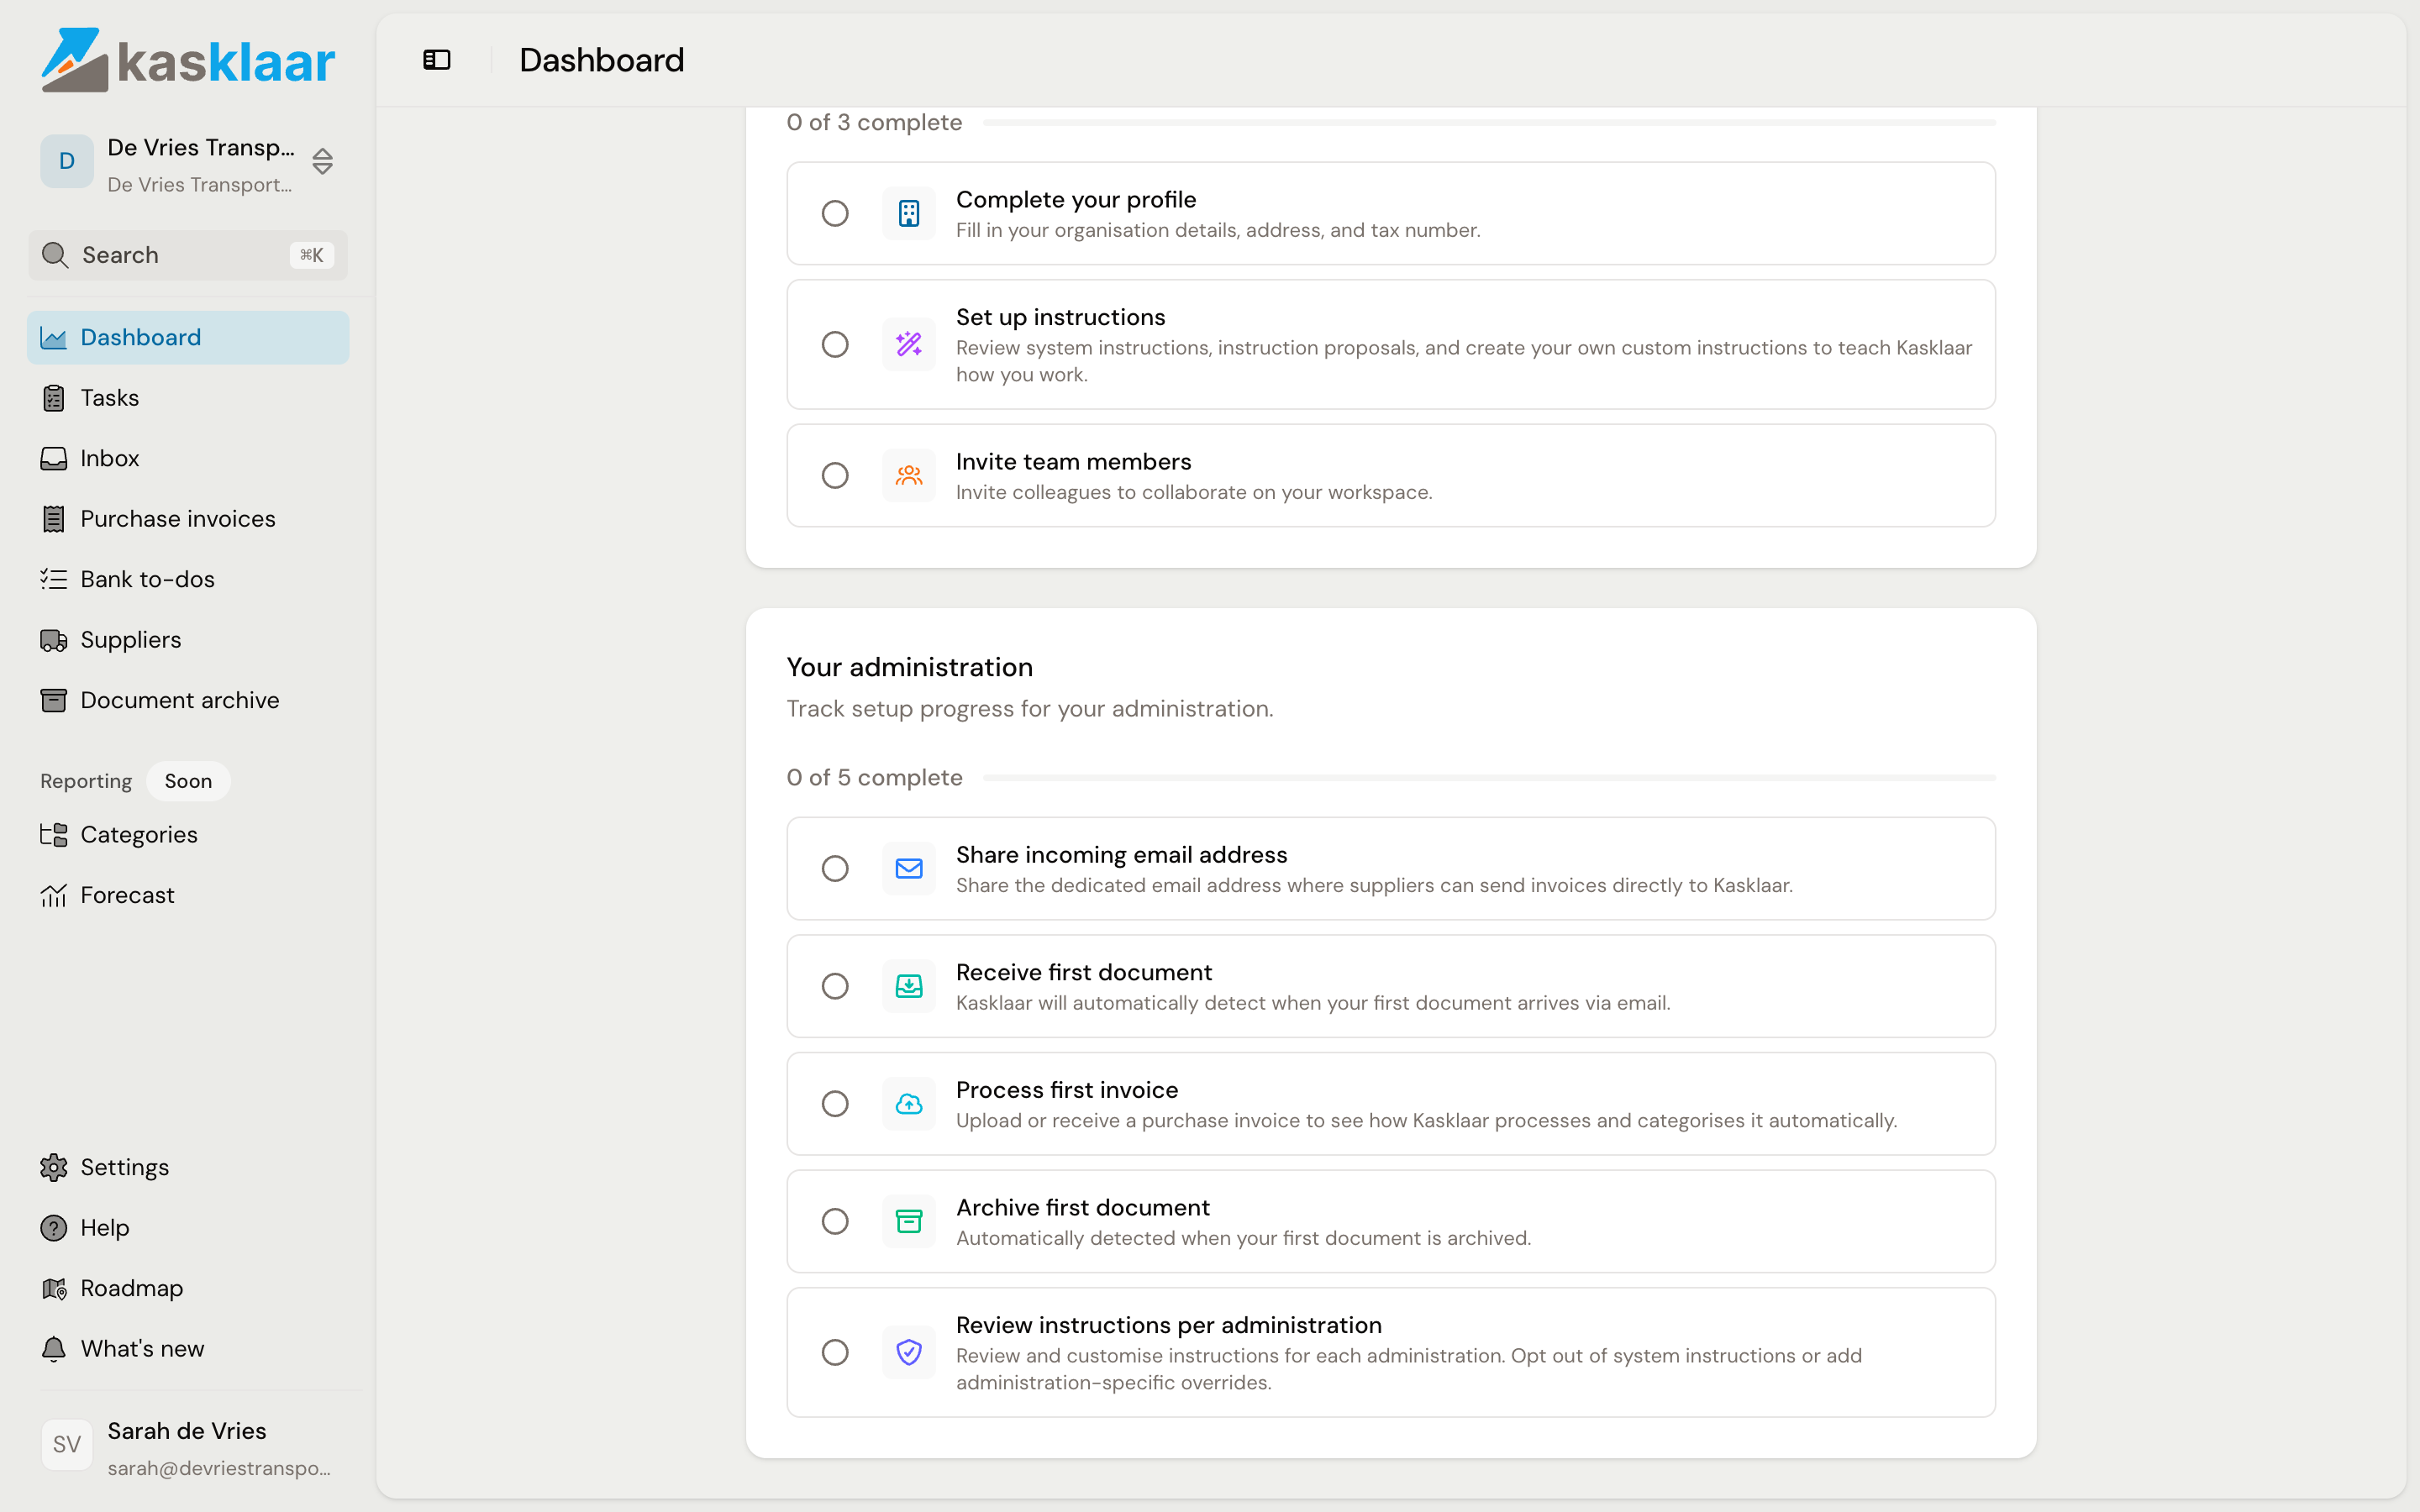Mark Complete your profile as done
This screenshot has width=2420, height=1512.
[x=835, y=213]
